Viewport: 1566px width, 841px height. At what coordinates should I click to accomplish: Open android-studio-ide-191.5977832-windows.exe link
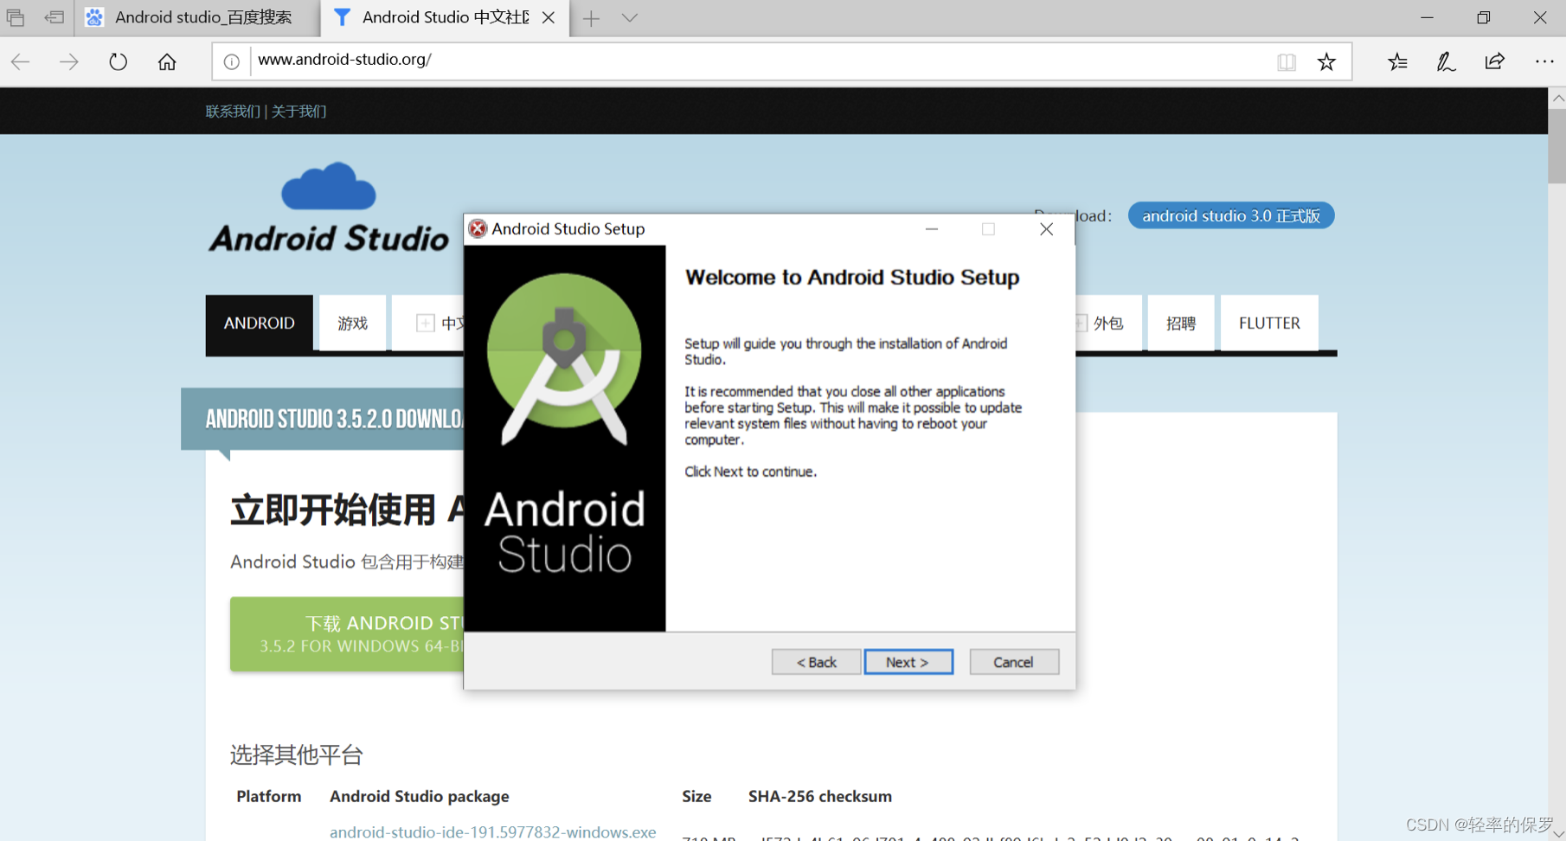(492, 831)
